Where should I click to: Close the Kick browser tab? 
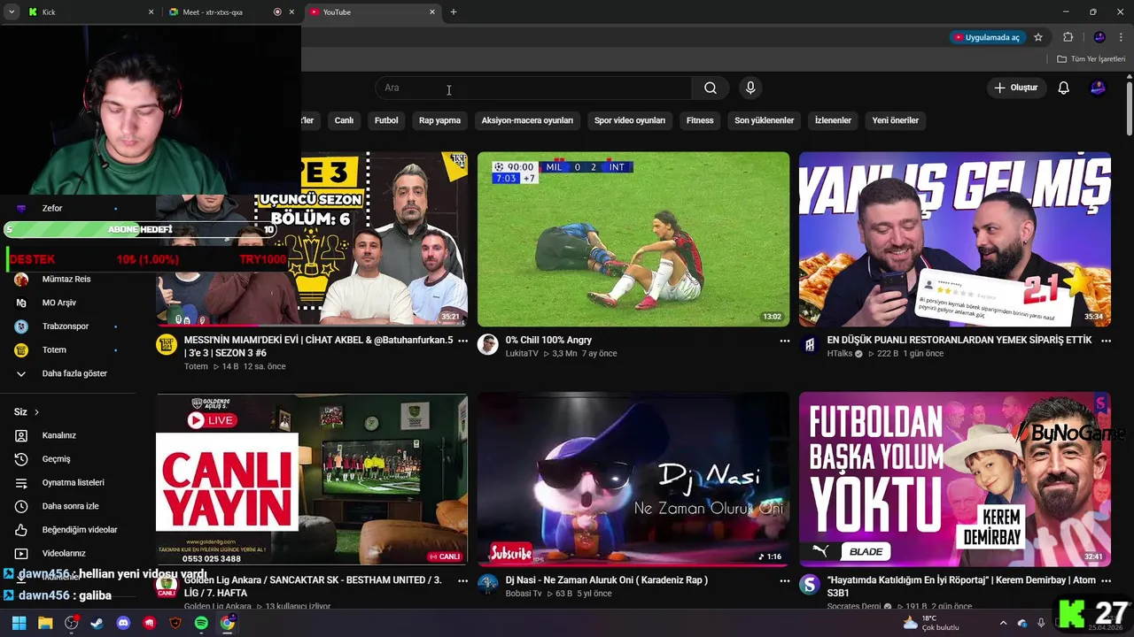click(x=151, y=12)
